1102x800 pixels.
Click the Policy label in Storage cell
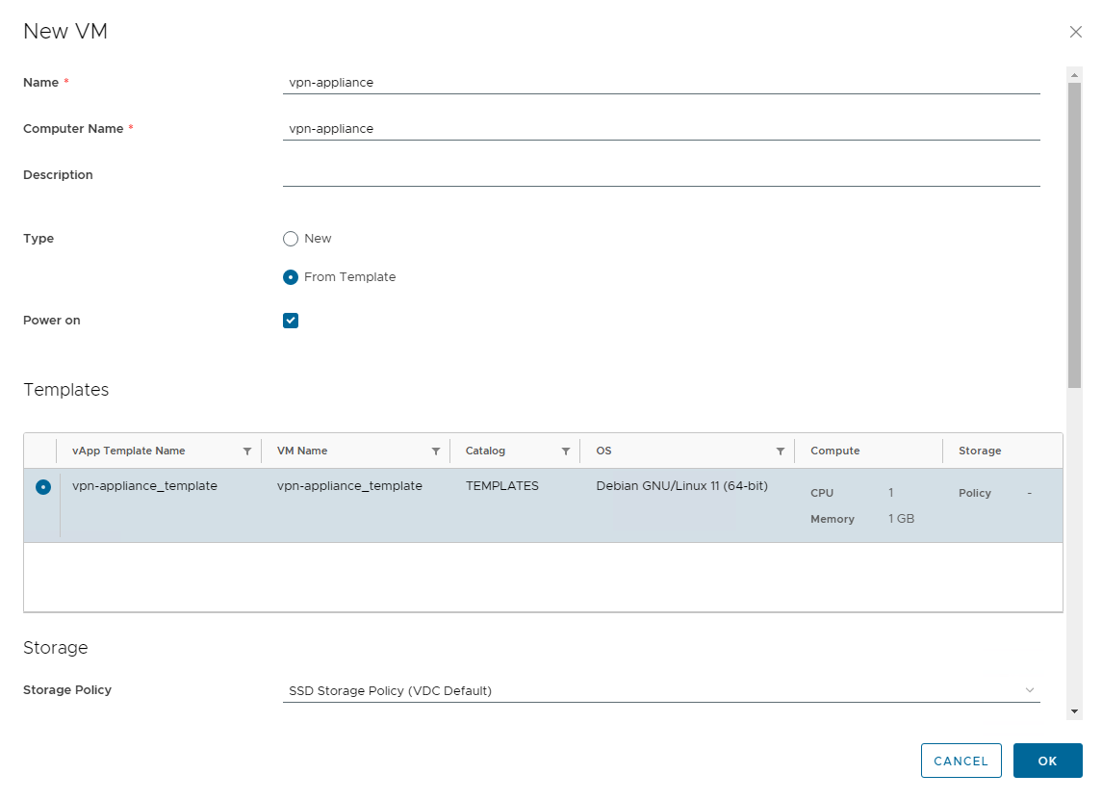coord(975,493)
